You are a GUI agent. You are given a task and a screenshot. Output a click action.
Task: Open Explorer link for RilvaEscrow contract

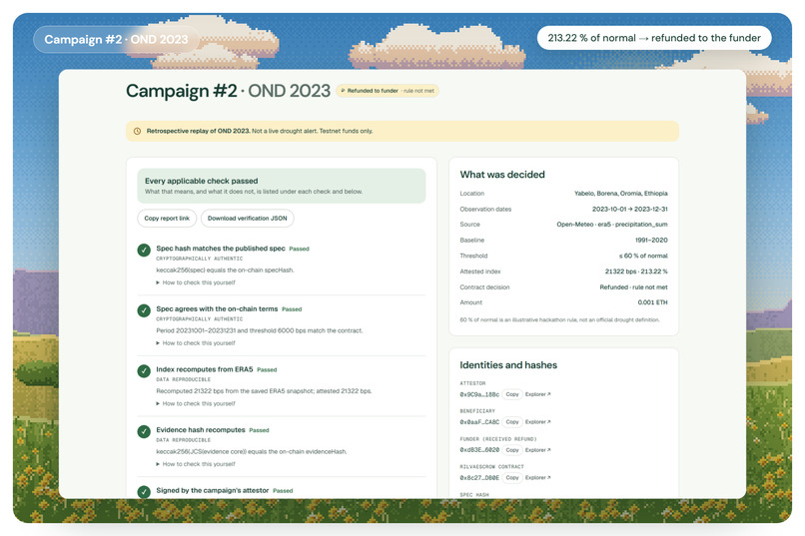537,477
